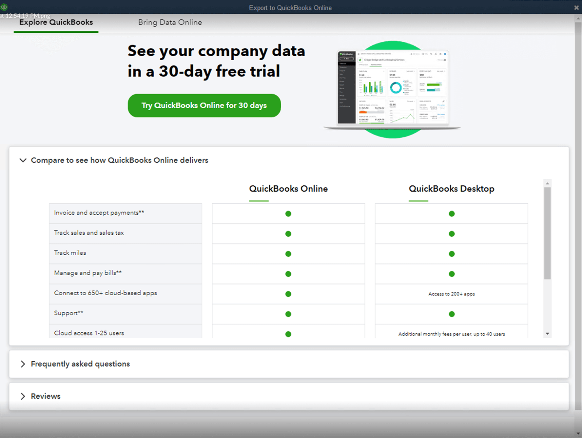Image resolution: width=582 pixels, height=438 pixels.
Task: Click Online green dot for Track sales row
Action: tap(288, 234)
